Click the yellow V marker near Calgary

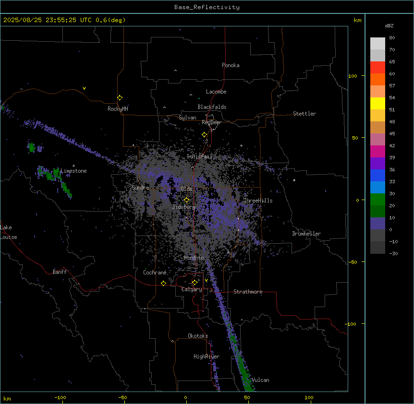[x=206, y=280]
